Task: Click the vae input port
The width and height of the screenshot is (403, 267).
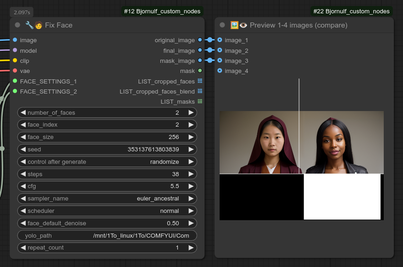Action: (x=15, y=71)
